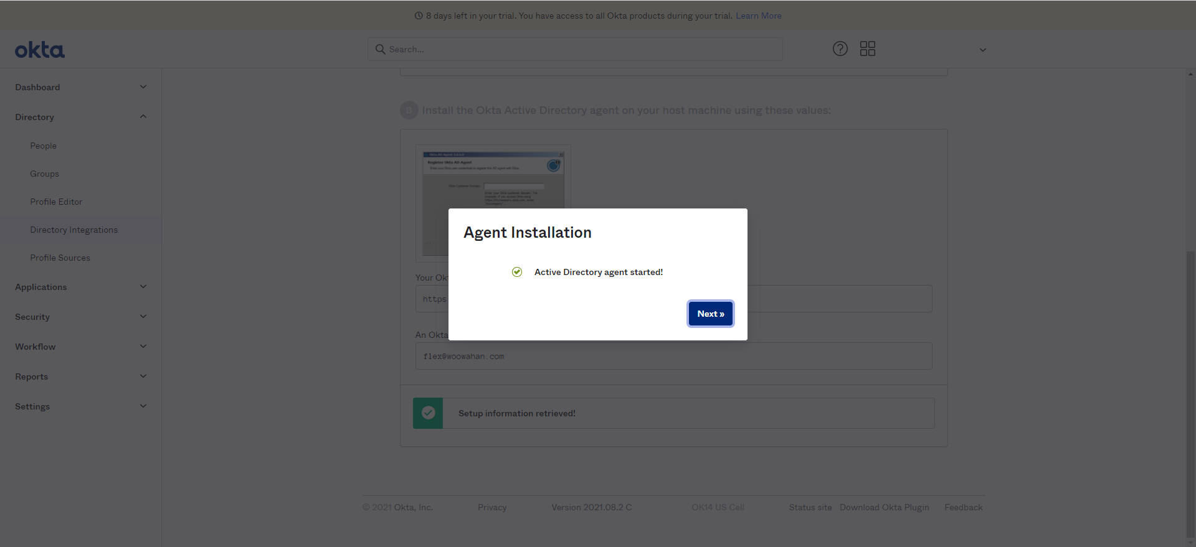
Task: Click the flex@woowahan.com admin field
Action: pyautogui.click(x=674, y=356)
